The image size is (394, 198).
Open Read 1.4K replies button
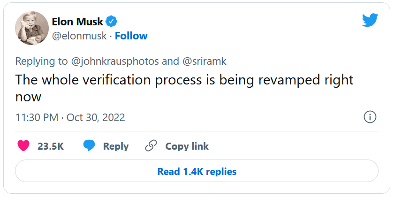coord(197,171)
